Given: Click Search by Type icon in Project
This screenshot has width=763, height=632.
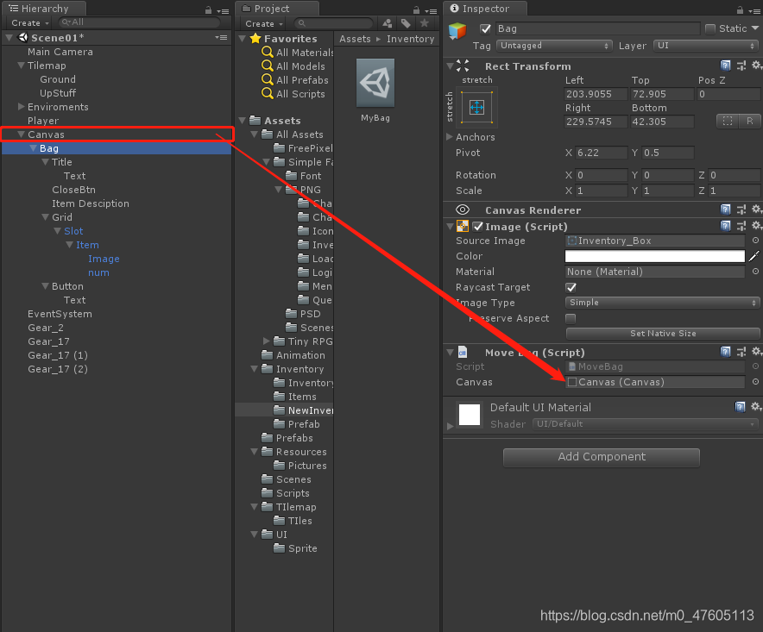Looking at the screenshot, I should pos(388,23).
